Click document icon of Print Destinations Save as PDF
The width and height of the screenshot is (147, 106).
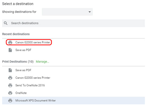tap(10, 70)
